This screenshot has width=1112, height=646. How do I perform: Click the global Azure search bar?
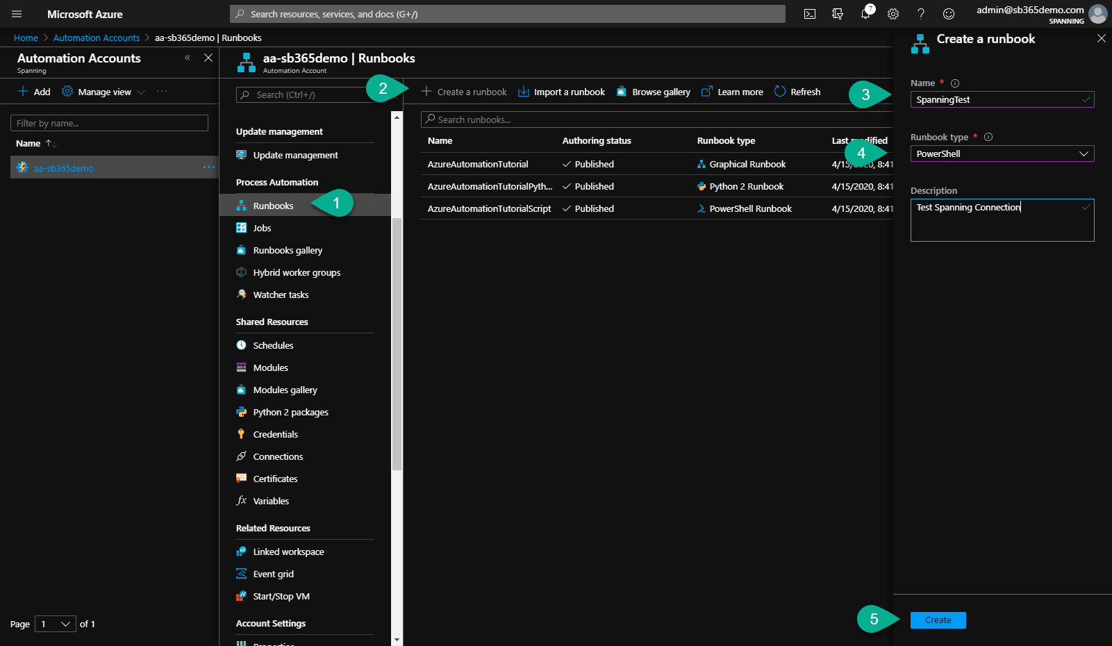(x=508, y=14)
